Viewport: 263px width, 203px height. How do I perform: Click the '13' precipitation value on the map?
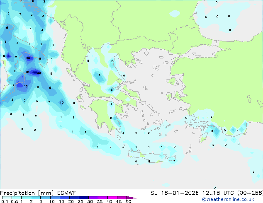point(26,87)
